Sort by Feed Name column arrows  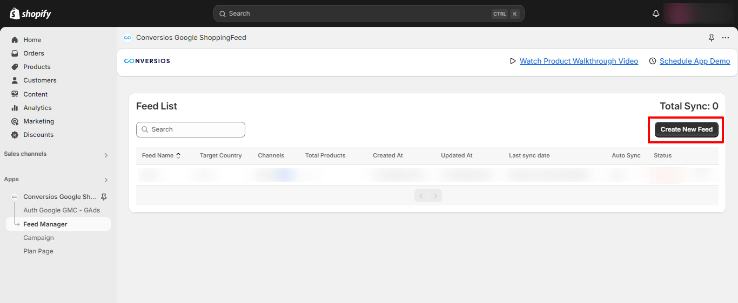(x=178, y=155)
